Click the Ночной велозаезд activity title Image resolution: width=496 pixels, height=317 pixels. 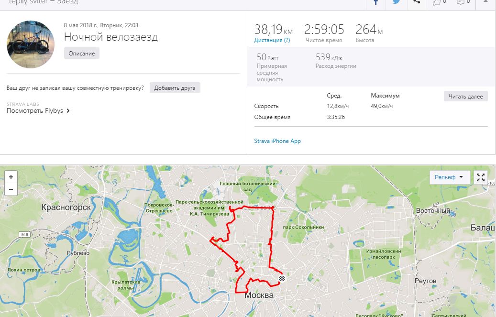(x=110, y=37)
